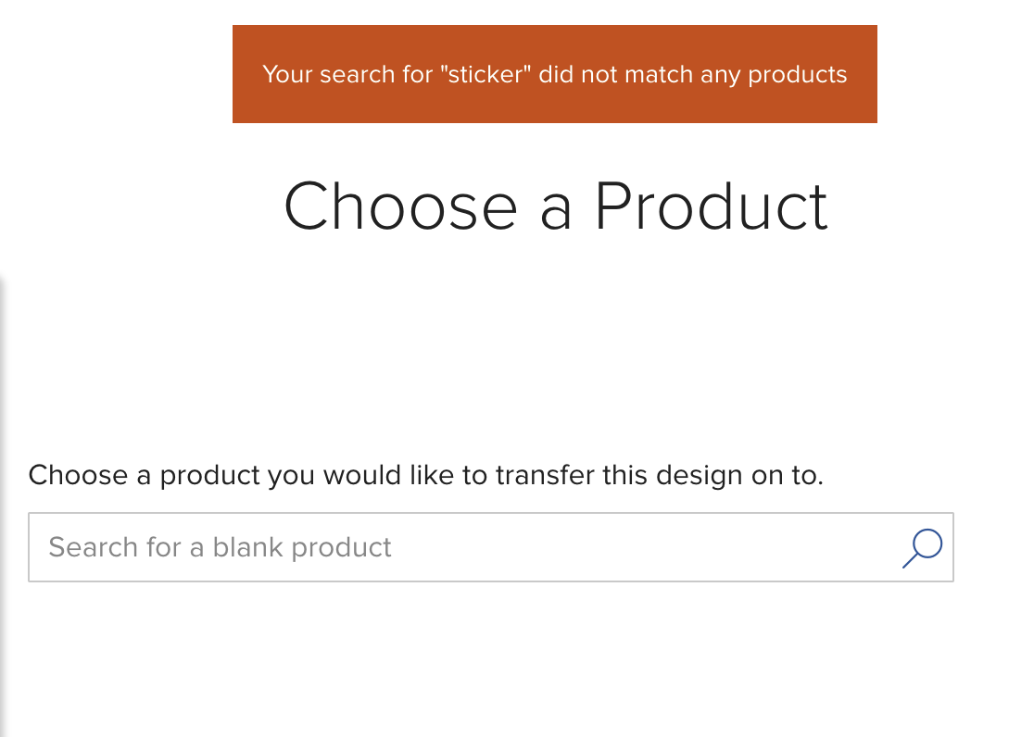
Task: Click the empty white area beneath the search box
Action: click(x=491, y=659)
